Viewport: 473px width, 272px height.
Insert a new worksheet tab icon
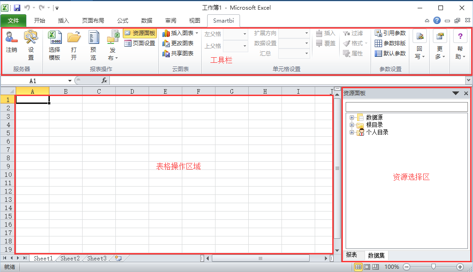pyautogui.click(x=118, y=258)
